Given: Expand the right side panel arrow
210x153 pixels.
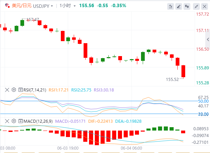Looking at the screenshot, I should (208, 39).
